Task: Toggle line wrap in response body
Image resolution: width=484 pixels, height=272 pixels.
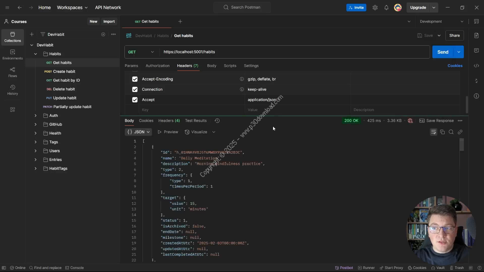Action: click(x=433, y=132)
